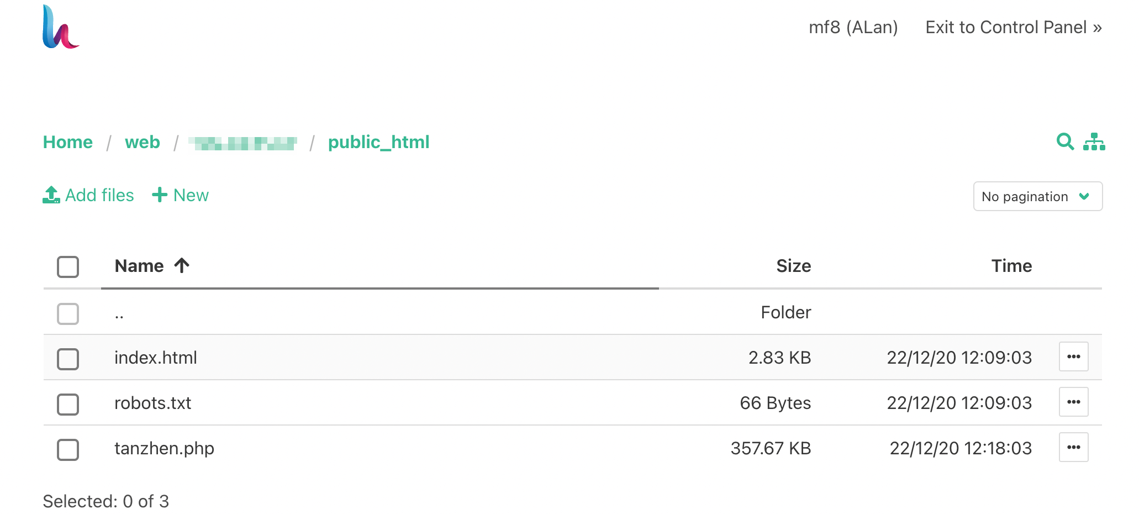Image resolution: width=1139 pixels, height=514 pixels.
Task: Sort files by the Name column
Action: [x=140, y=266]
